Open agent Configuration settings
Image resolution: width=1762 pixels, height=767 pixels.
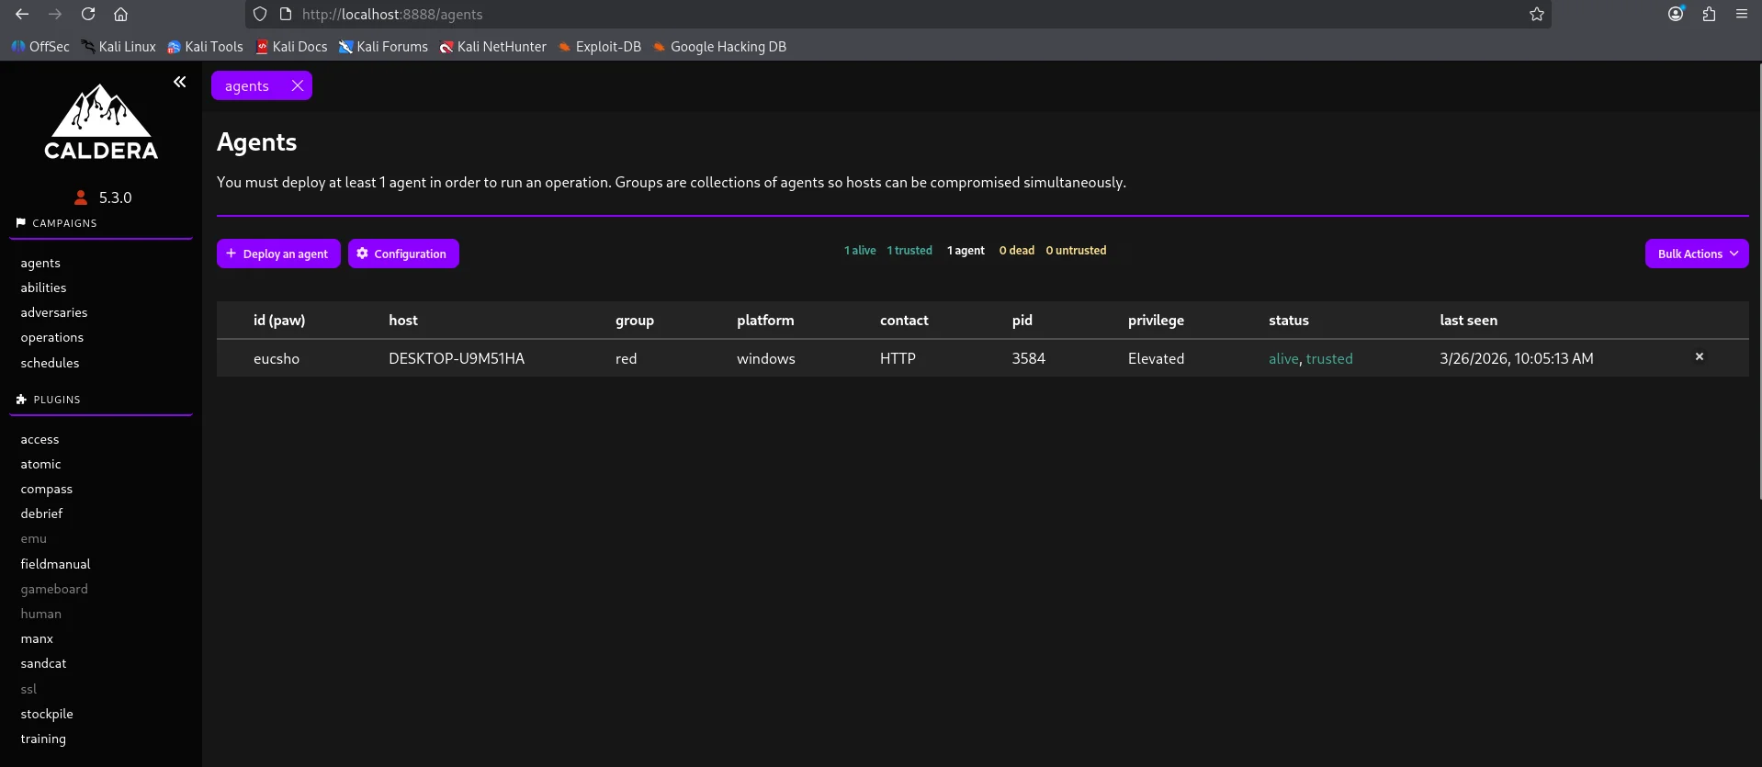point(403,254)
